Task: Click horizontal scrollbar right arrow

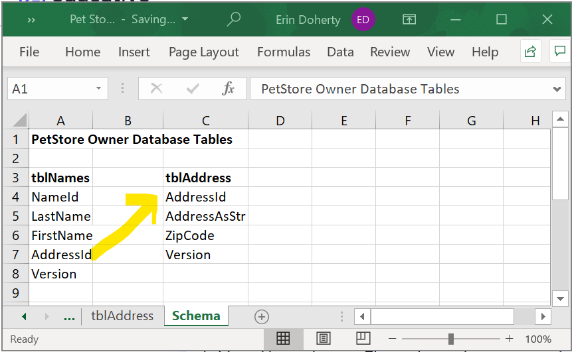Action: [543, 317]
